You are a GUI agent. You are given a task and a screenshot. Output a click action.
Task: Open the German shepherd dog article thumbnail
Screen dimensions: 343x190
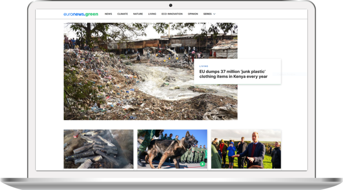point(172,149)
